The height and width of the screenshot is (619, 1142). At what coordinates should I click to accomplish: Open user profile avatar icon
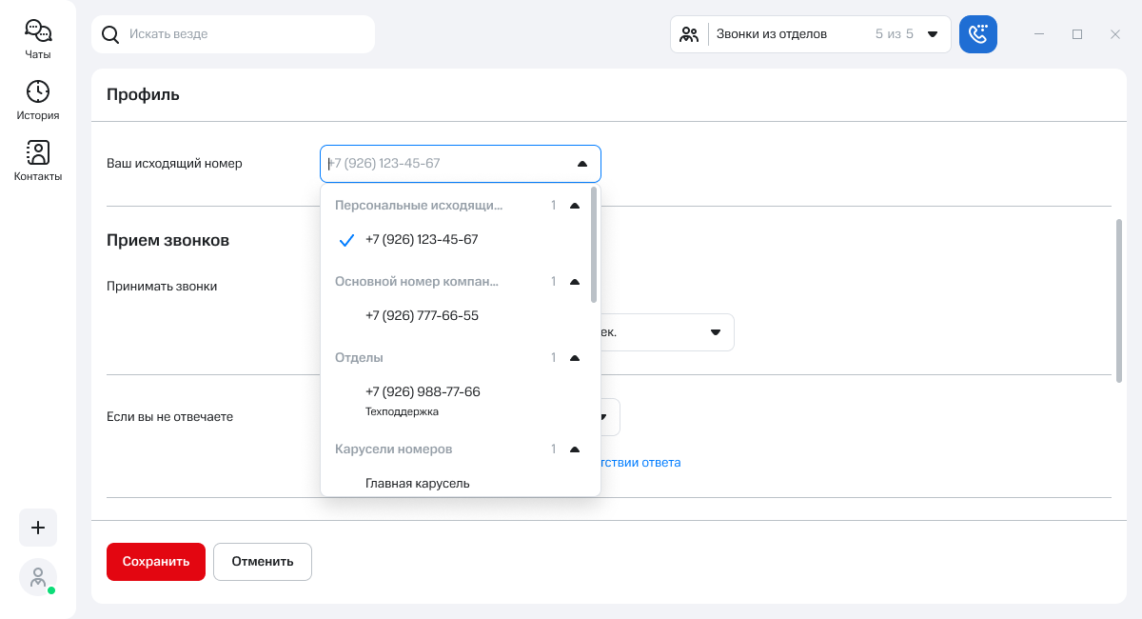[38, 577]
